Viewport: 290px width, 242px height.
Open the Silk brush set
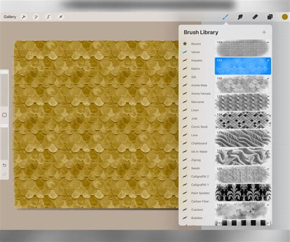coord(193,77)
